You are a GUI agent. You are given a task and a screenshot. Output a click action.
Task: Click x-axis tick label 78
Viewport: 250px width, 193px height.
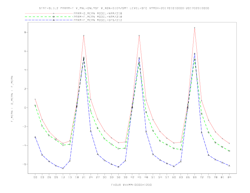point(215,177)
